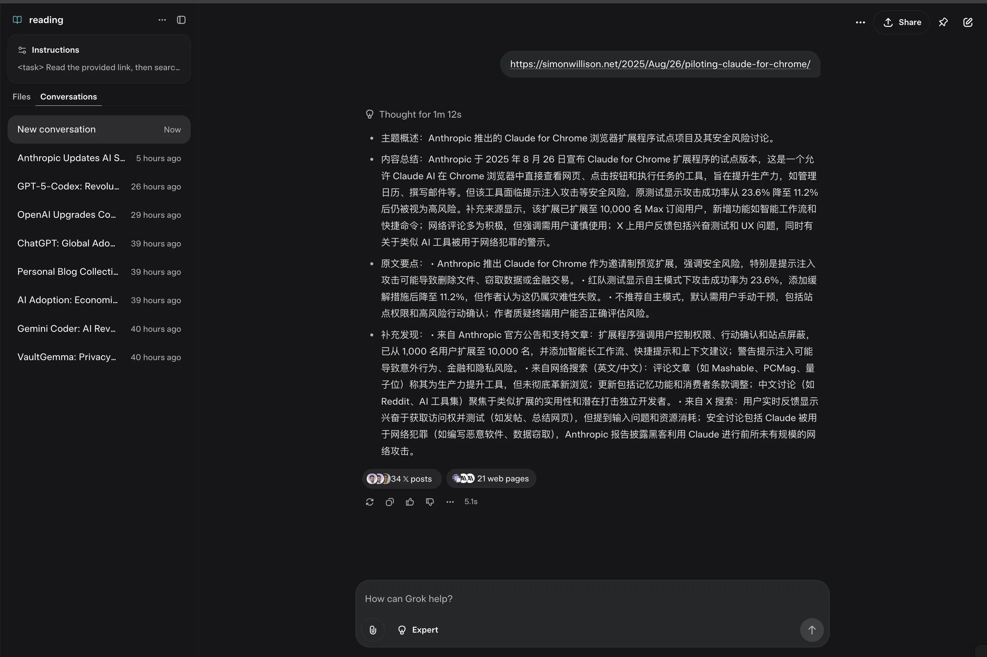This screenshot has width=987, height=657.
Task: Open the reading project options menu
Action: [x=162, y=20]
